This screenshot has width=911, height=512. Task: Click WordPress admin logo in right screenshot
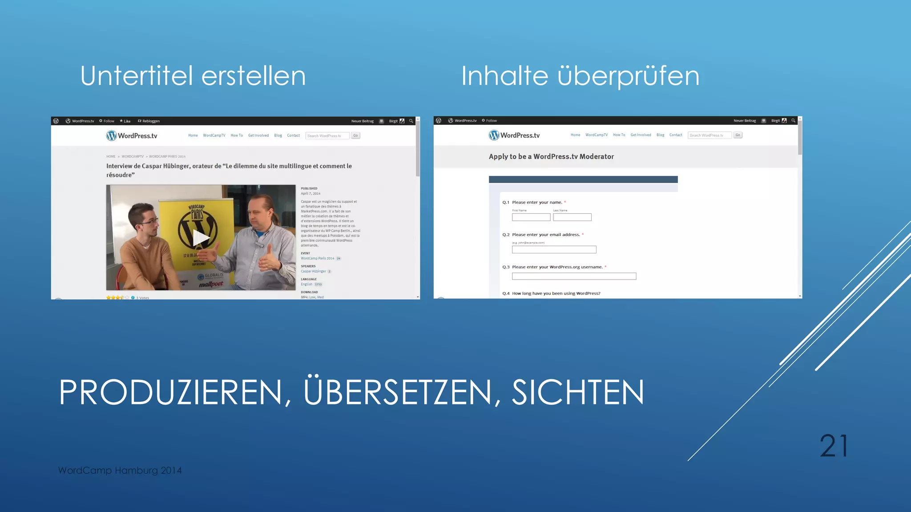(x=438, y=120)
